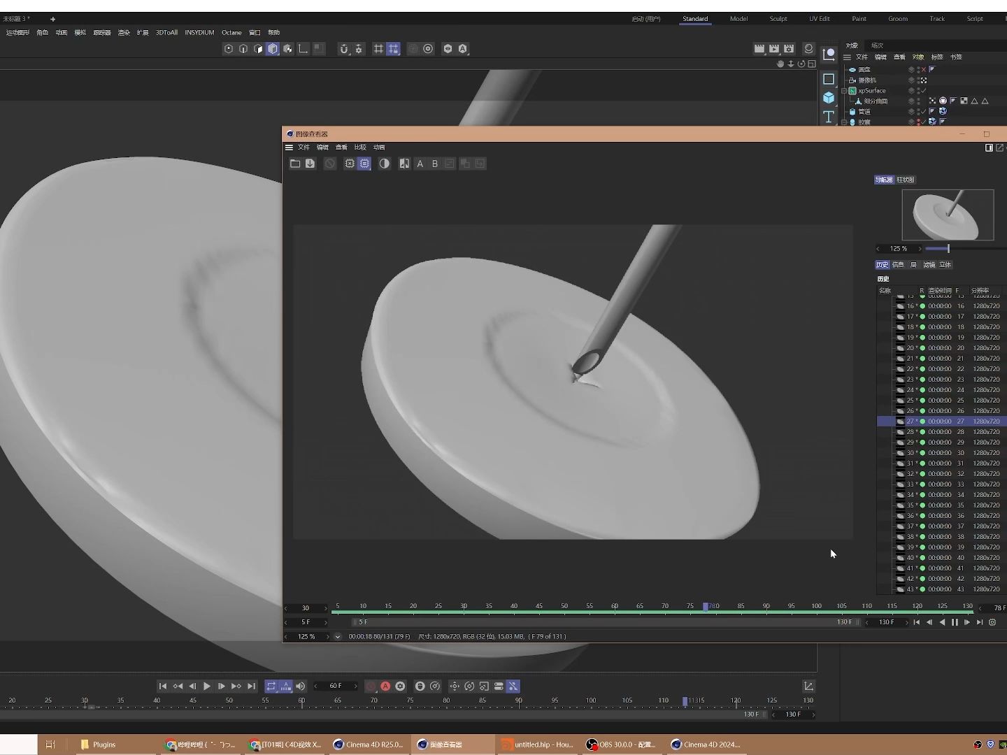Select the Text tool in side palette
This screenshot has height=755, width=1007.
(829, 117)
